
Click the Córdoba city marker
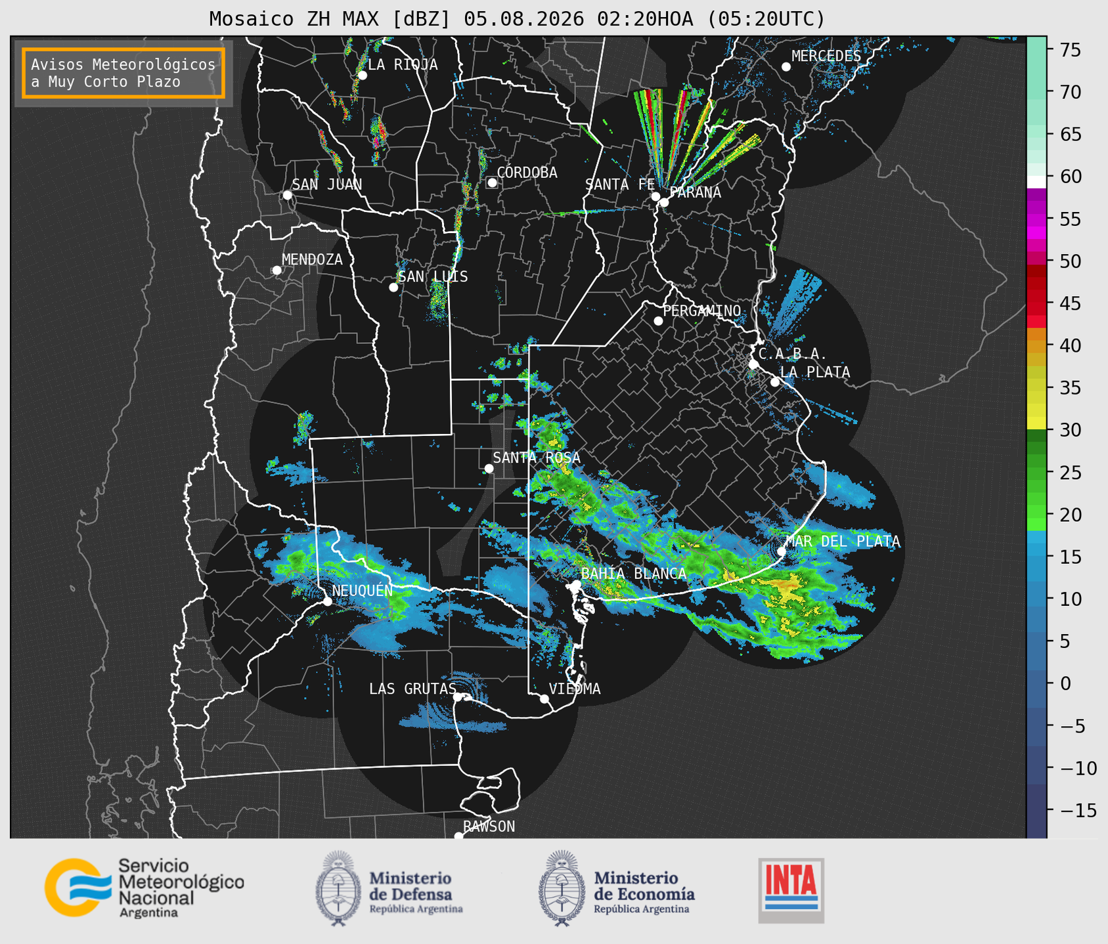click(492, 182)
